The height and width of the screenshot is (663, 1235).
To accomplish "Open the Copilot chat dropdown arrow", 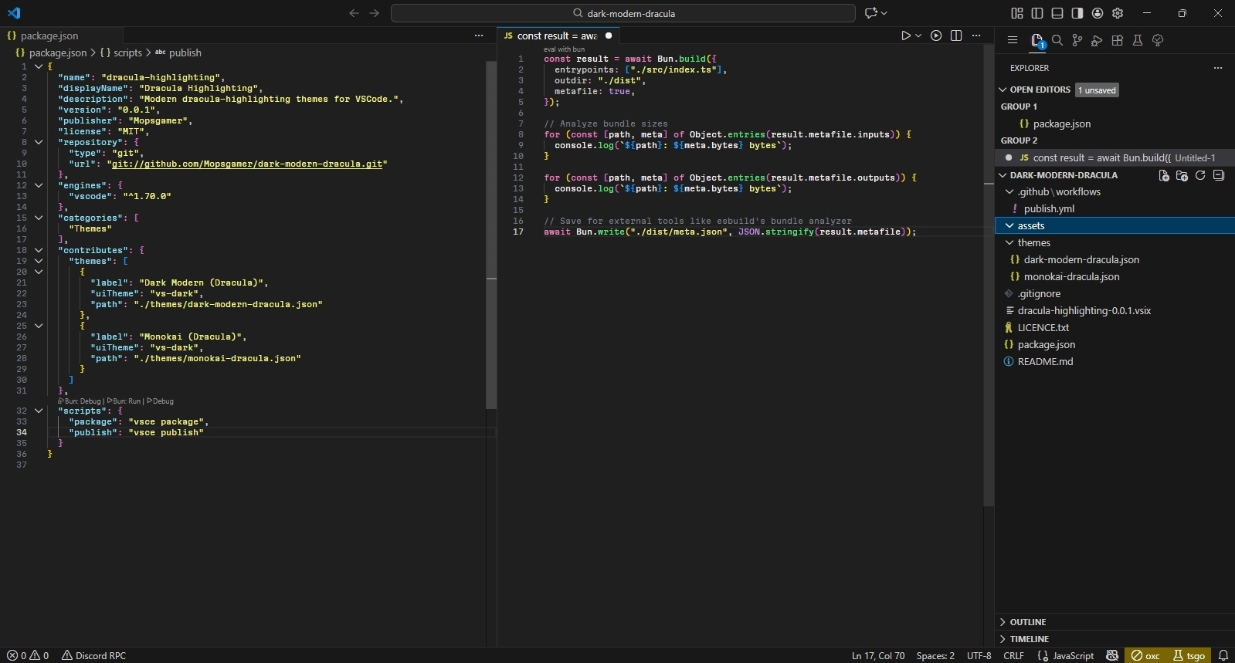I will point(884,13).
